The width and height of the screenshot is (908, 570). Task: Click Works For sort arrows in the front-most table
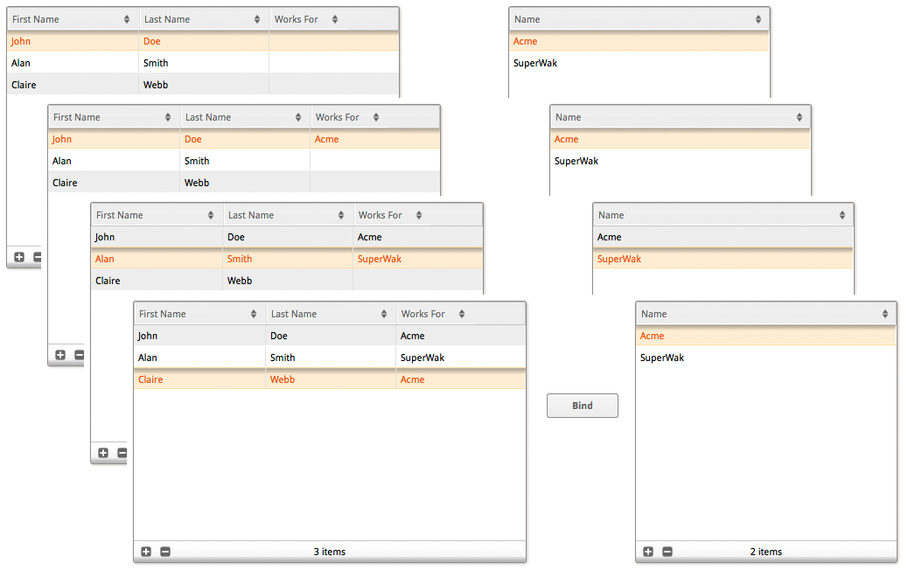[x=462, y=314]
